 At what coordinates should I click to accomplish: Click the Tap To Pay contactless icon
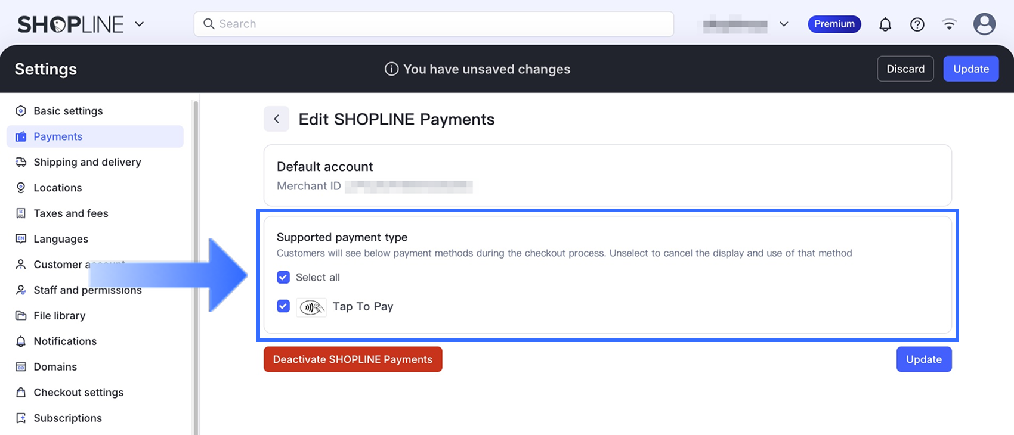pos(311,307)
